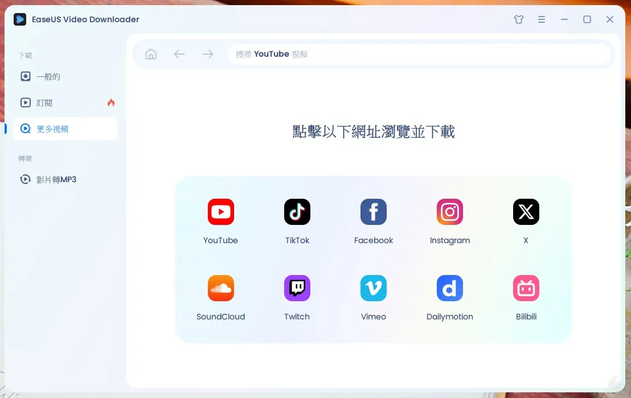Click the Dailymotion text label
This screenshot has width=631, height=398.
point(450,317)
